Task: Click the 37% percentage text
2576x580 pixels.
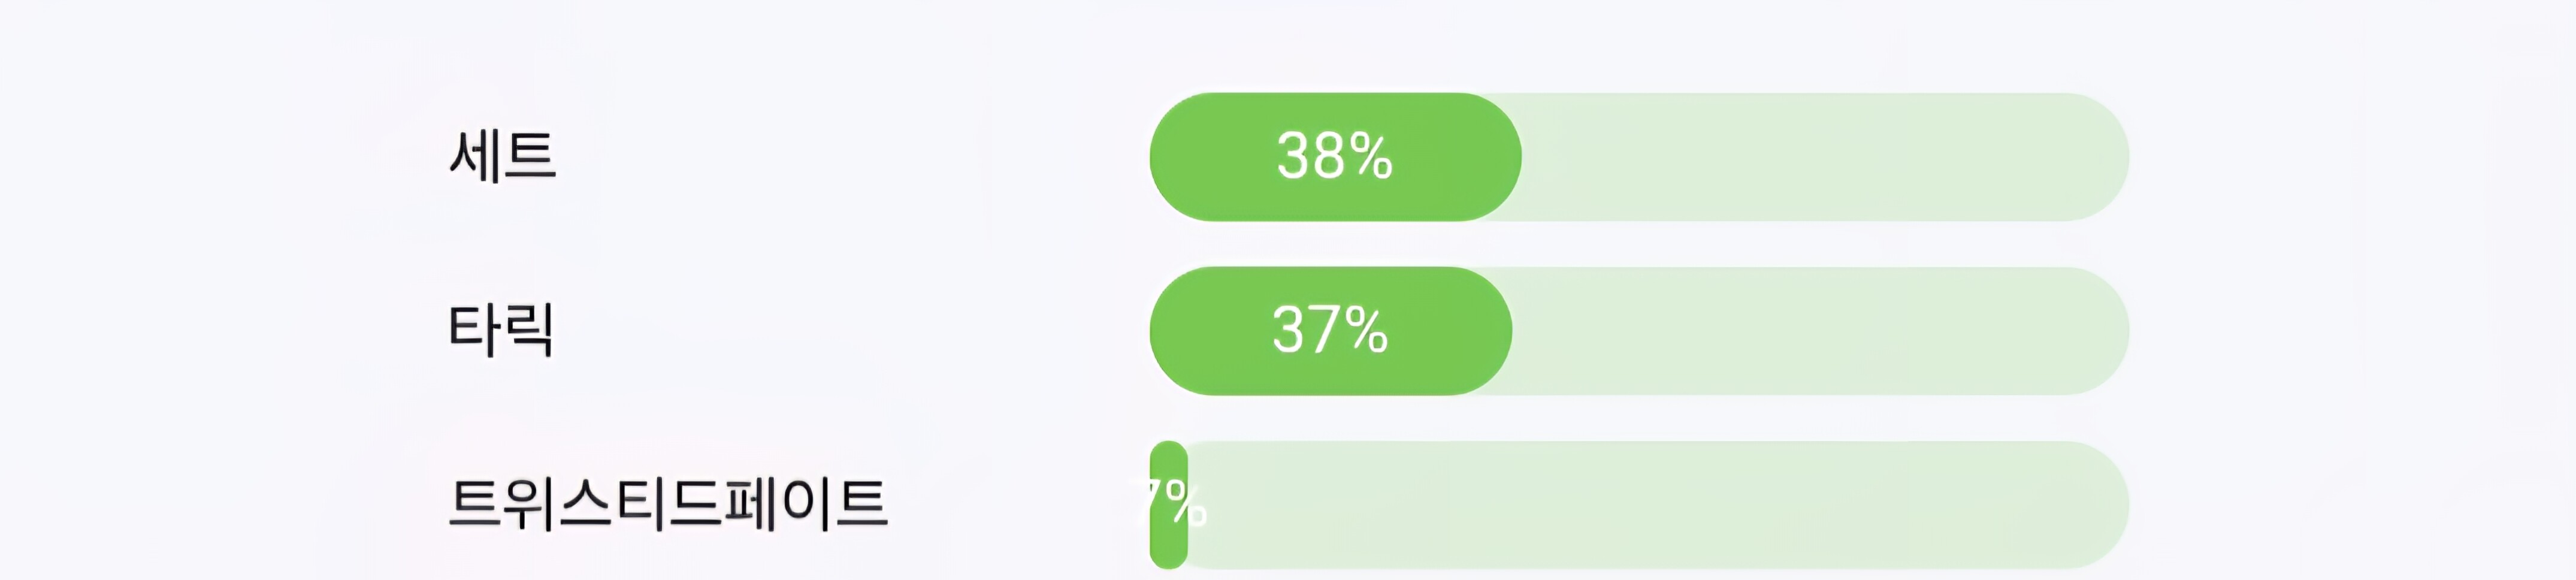Action: (x=1329, y=330)
